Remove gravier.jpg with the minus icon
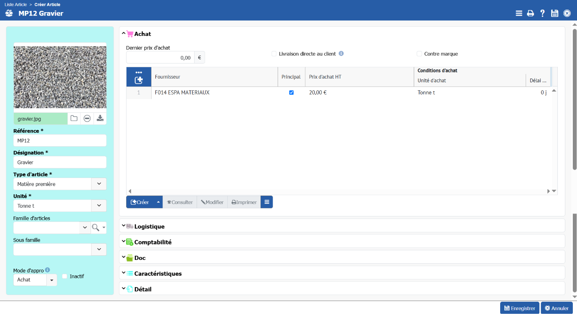This screenshot has width=577, height=318. tap(87, 119)
